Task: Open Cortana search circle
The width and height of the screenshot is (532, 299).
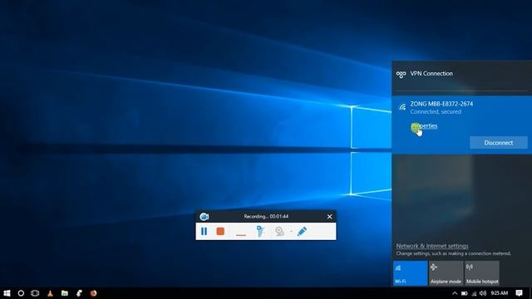Action: tap(21, 293)
